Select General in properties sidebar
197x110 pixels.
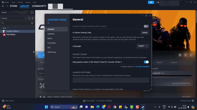click(x=56, y=29)
